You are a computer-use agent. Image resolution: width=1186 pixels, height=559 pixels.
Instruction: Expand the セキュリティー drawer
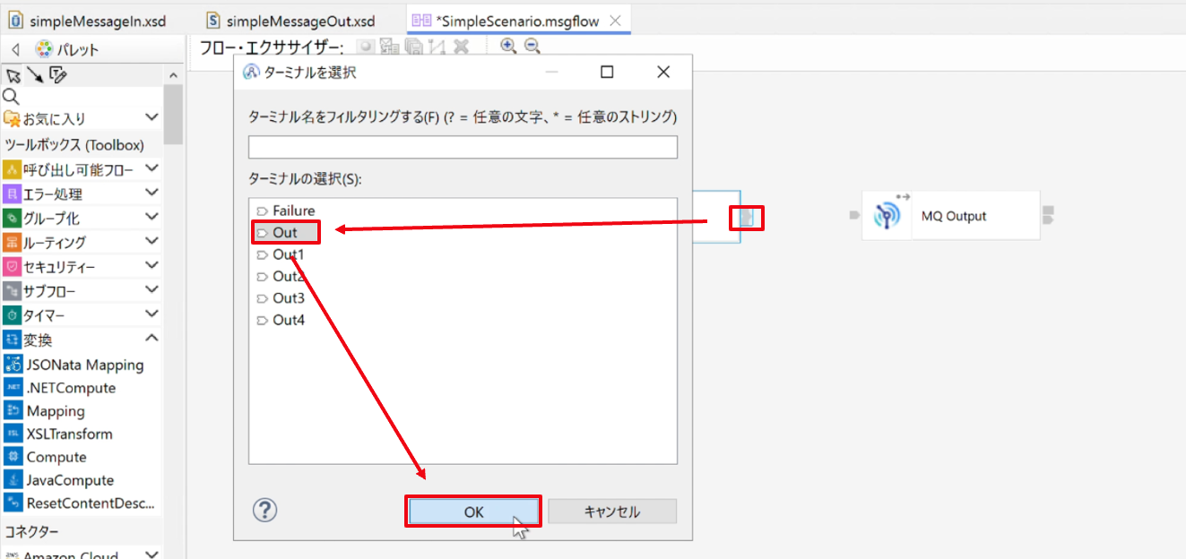(x=151, y=266)
